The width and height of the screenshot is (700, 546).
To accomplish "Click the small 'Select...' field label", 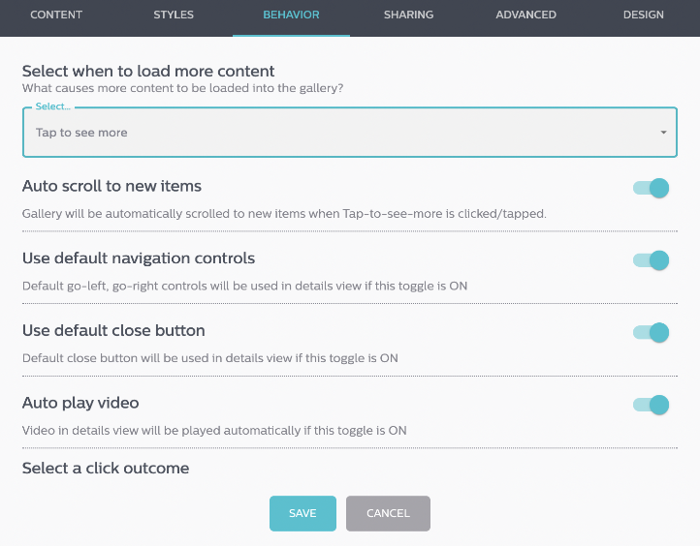I will pyautogui.click(x=52, y=106).
